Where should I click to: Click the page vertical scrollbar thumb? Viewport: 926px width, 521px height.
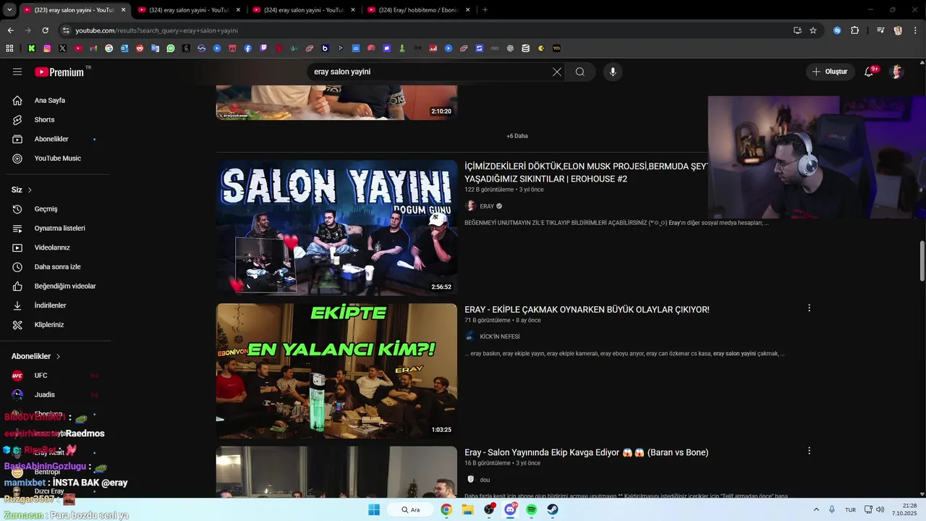(922, 260)
